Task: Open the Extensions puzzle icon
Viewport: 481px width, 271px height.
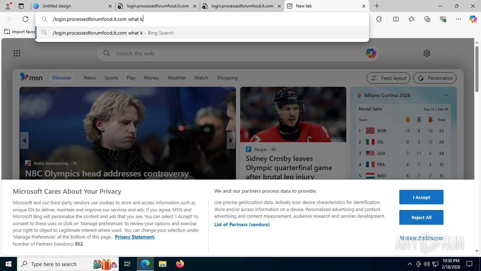Action: click(x=379, y=19)
